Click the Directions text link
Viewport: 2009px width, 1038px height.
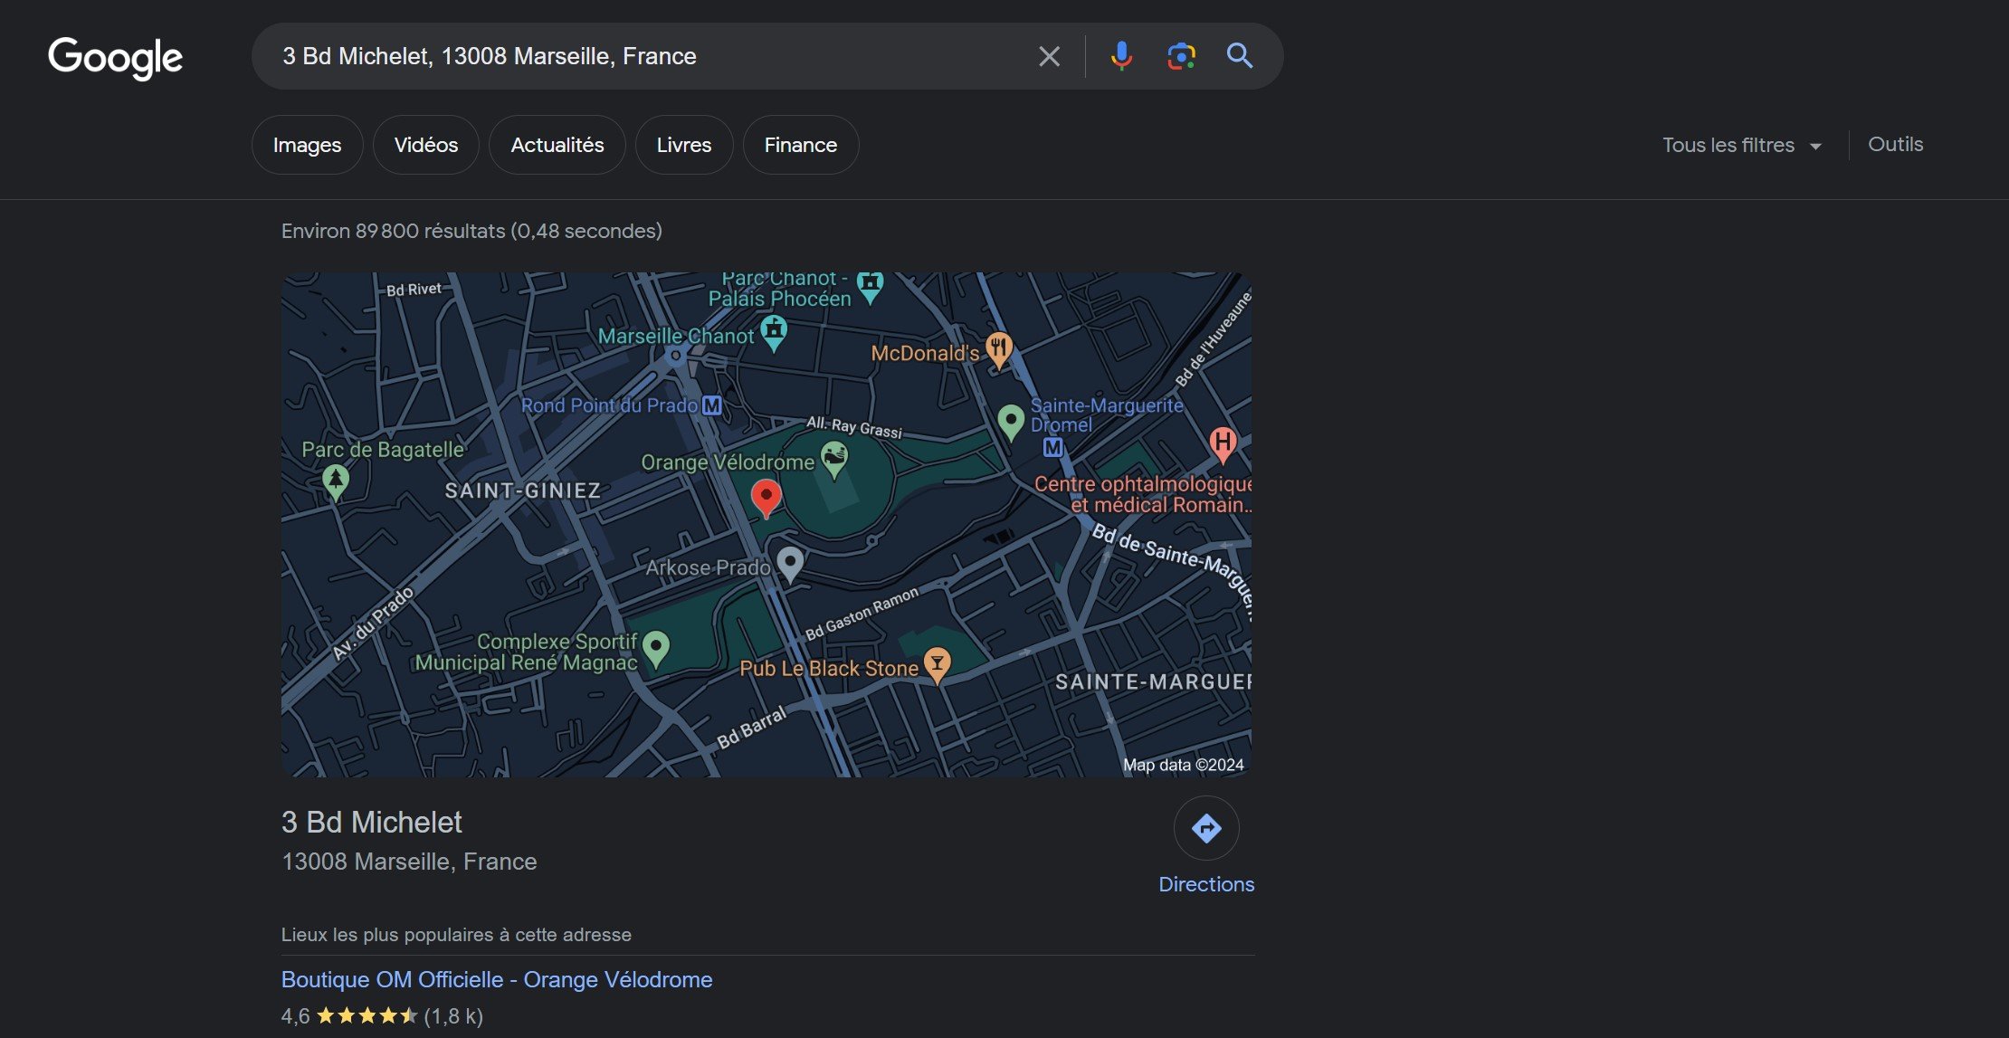tap(1206, 884)
